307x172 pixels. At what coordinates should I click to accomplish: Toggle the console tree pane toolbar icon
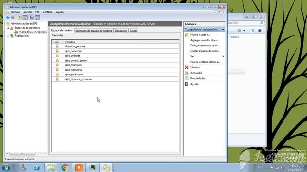(25, 18)
